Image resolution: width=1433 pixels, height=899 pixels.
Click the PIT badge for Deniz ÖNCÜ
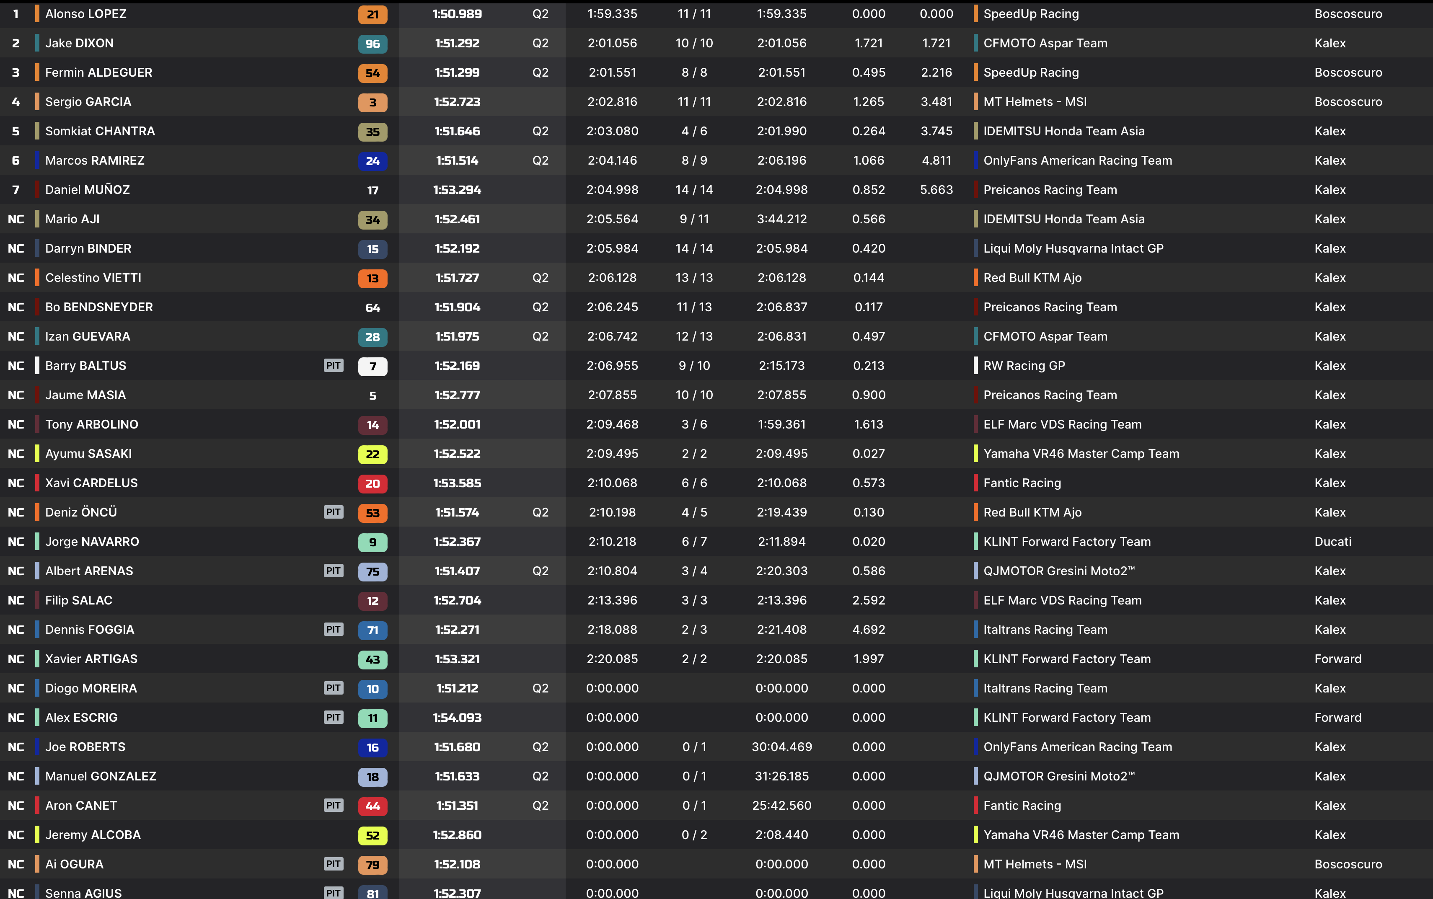click(334, 512)
